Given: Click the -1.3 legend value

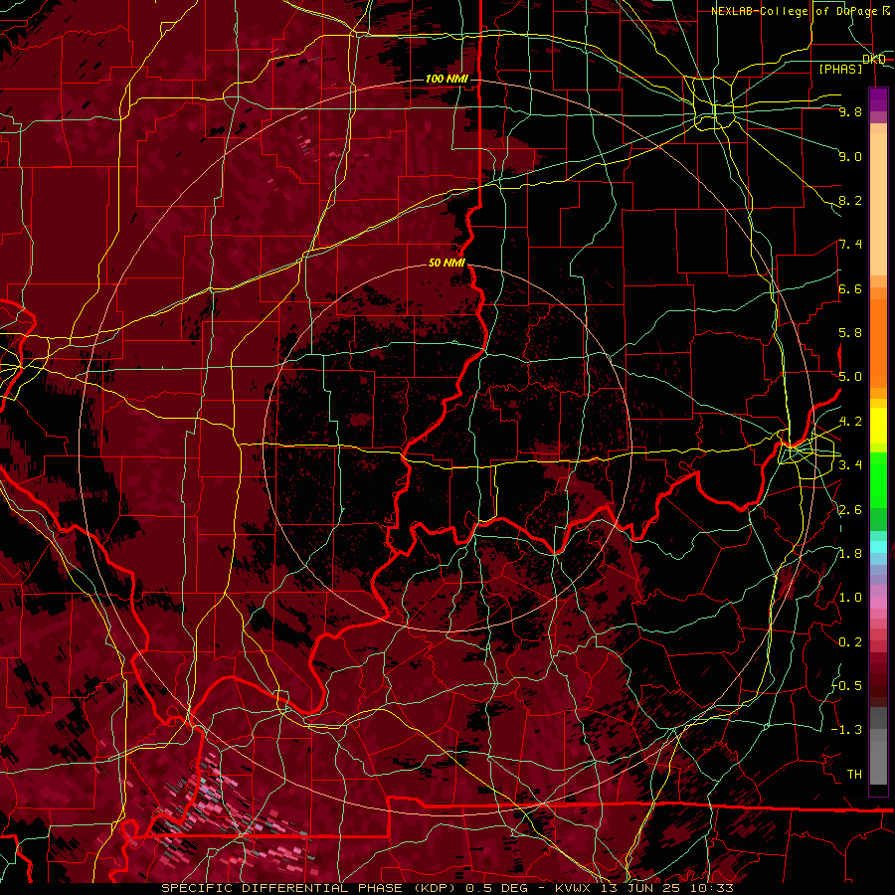Looking at the screenshot, I should click(846, 730).
